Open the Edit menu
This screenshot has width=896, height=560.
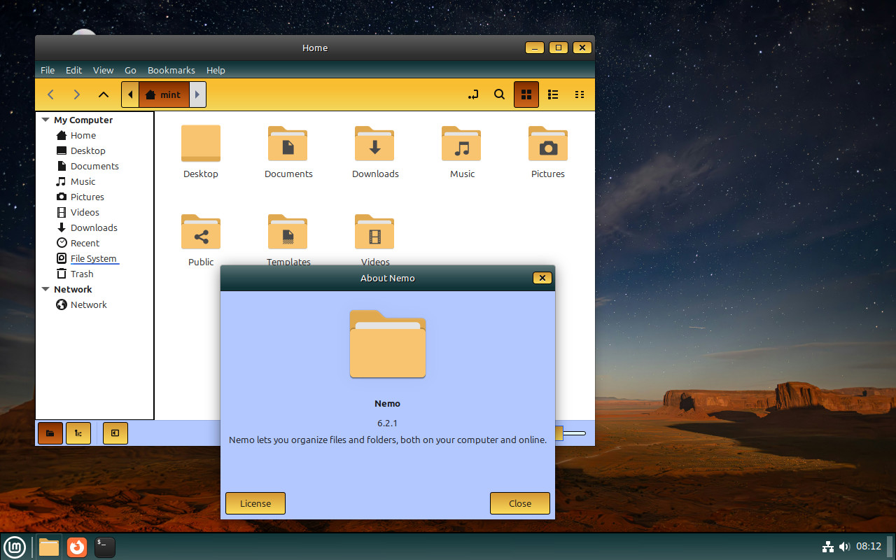click(73, 70)
